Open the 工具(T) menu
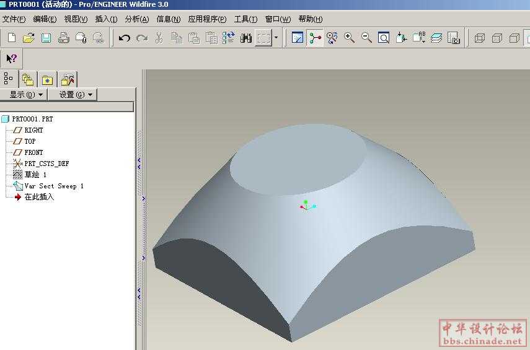530x350 pixels. (245, 19)
